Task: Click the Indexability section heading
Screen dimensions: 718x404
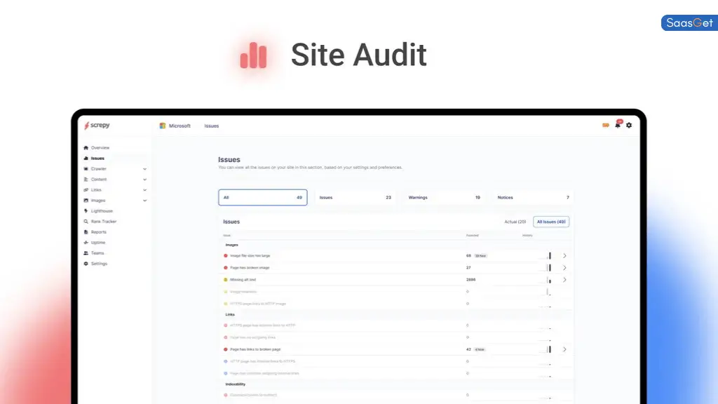Action: 236,384
